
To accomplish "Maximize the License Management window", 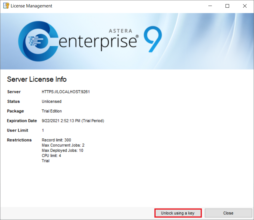I will pos(227,6).
